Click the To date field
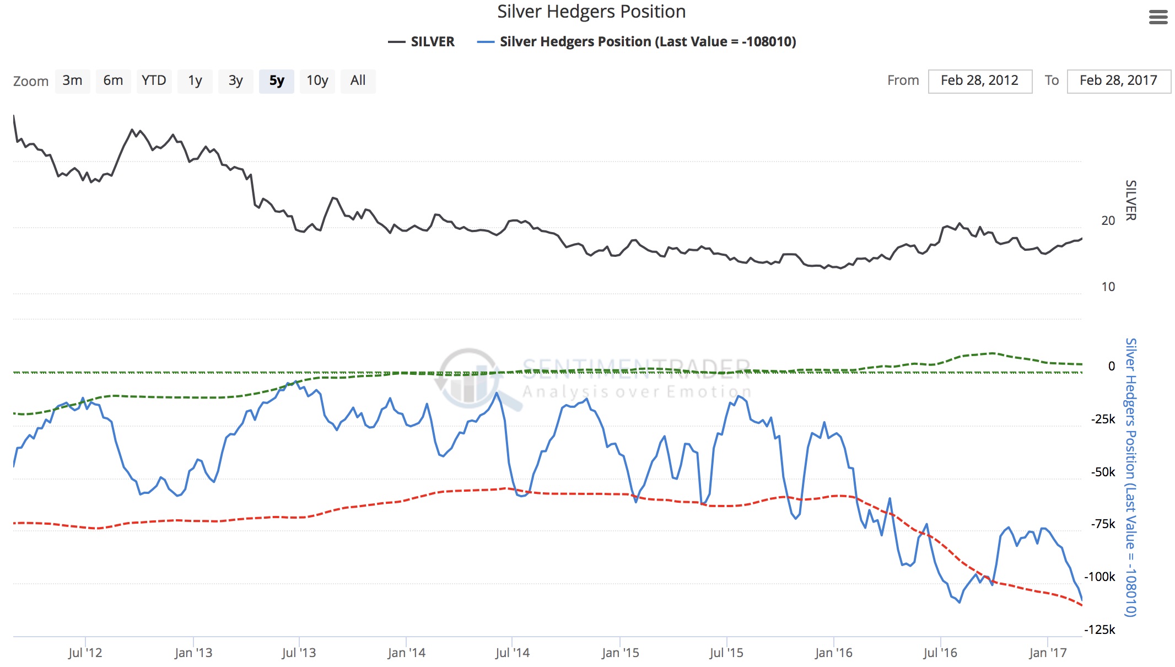 (x=1118, y=81)
